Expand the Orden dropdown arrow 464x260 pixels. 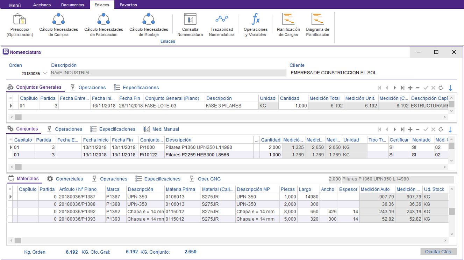(45, 73)
